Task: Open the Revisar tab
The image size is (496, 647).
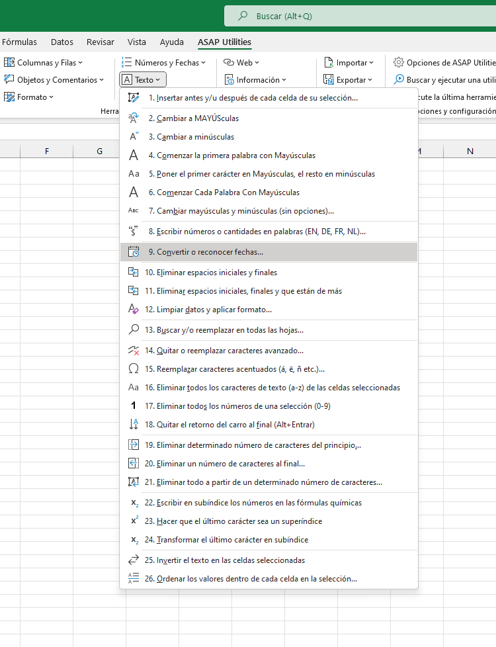Action: (101, 42)
